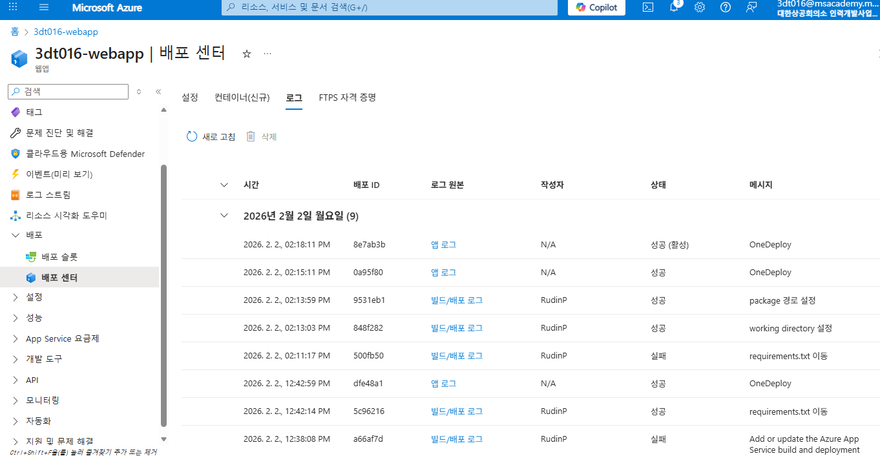Switch to FTPS 자격 증명 tab

[348, 98]
